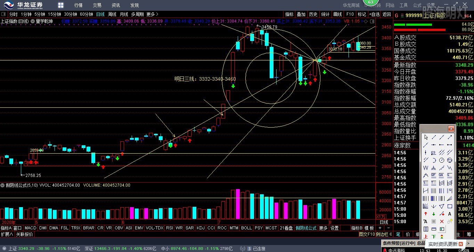Select the green '下' marker tool

click(434, 237)
